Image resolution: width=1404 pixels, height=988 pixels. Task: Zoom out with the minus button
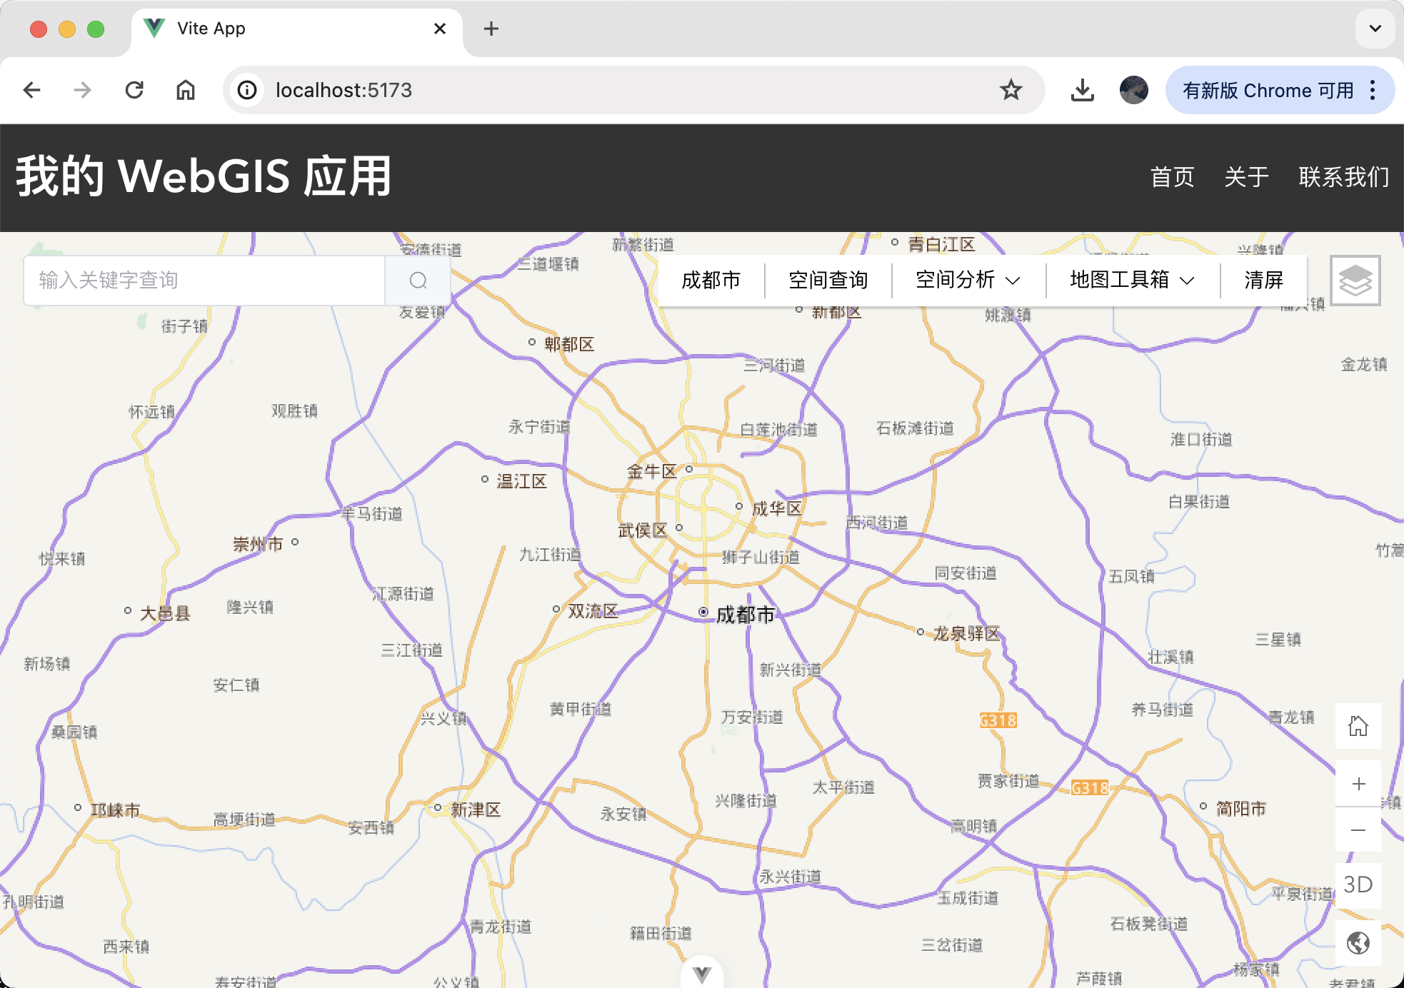1358,830
